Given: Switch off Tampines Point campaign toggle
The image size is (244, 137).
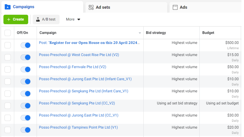Looking at the screenshot, I should click(x=25, y=130).
